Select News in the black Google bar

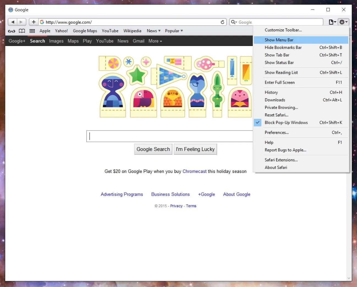click(123, 41)
